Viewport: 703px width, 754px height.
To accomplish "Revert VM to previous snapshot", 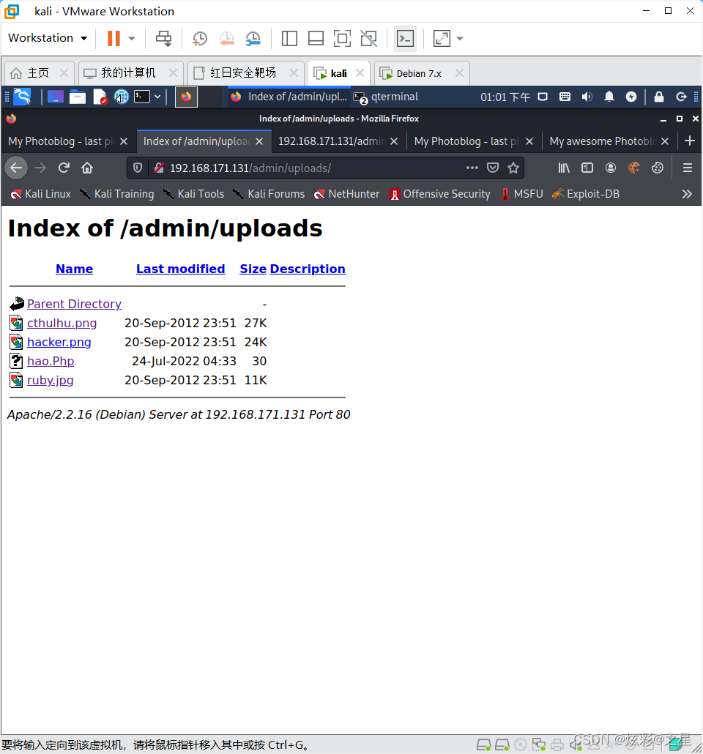I will coord(226,39).
